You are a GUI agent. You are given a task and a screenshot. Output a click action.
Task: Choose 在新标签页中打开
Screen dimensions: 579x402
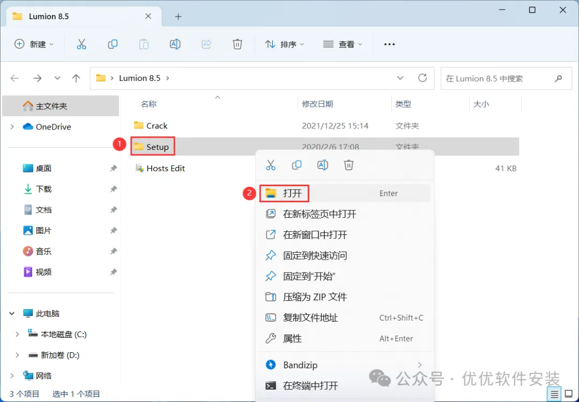345,214
